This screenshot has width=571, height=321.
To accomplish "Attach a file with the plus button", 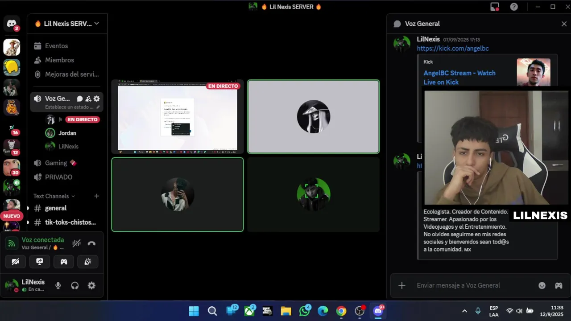I will click(402, 285).
